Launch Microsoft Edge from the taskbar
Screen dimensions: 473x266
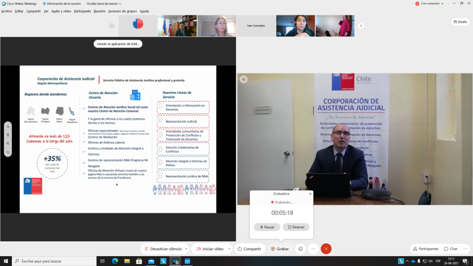(115, 261)
